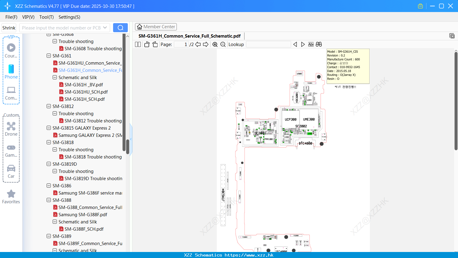Select the Computer category icon
The height and width of the screenshot is (258, 458).
click(x=11, y=90)
